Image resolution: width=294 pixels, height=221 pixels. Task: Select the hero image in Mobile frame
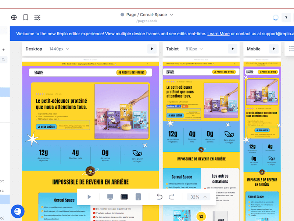[x=262, y=92]
